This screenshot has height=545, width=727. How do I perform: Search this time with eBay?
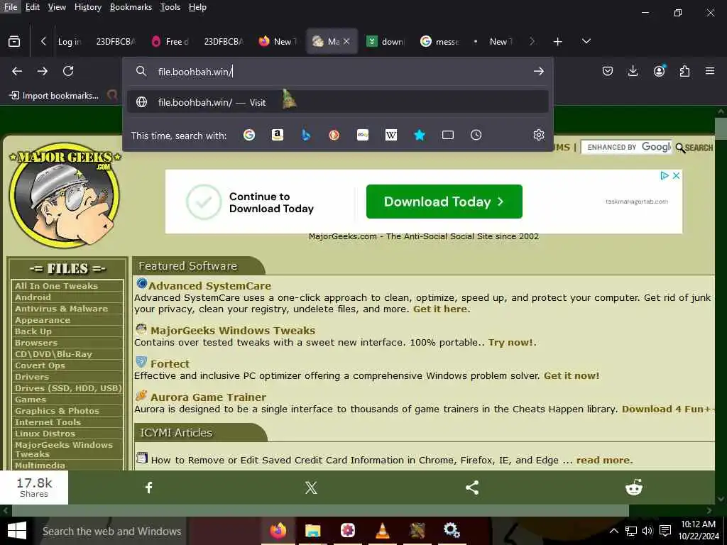363,135
